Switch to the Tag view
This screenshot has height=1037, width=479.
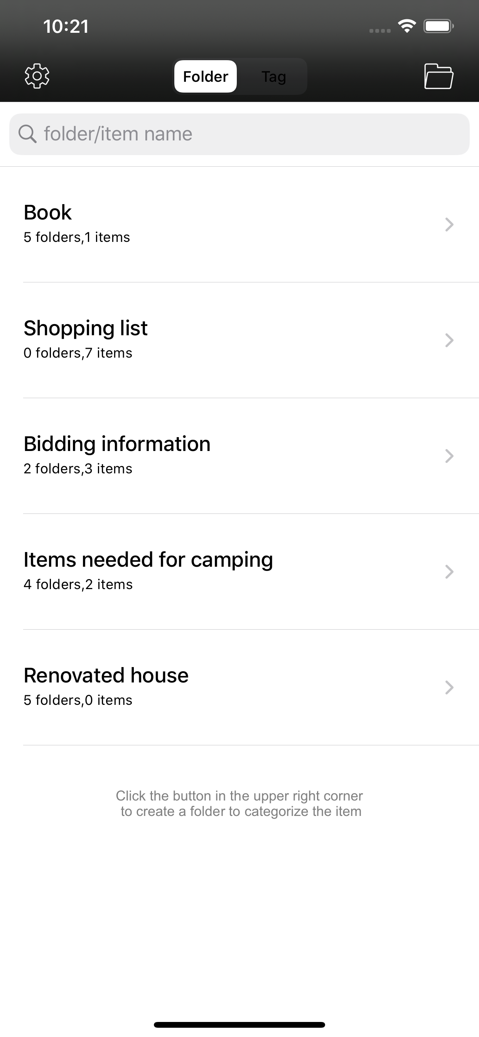[274, 76]
